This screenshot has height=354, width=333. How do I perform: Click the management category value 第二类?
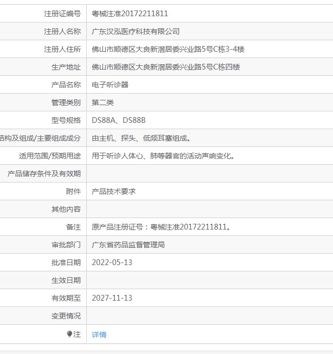pyautogui.click(x=102, y=102)
